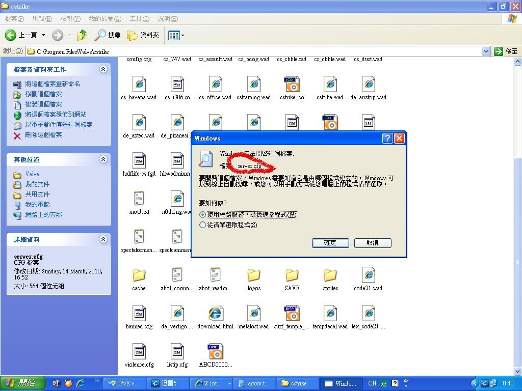Click the 確定 button in dialog
522x391 pixels.
(x=330, y=243)
